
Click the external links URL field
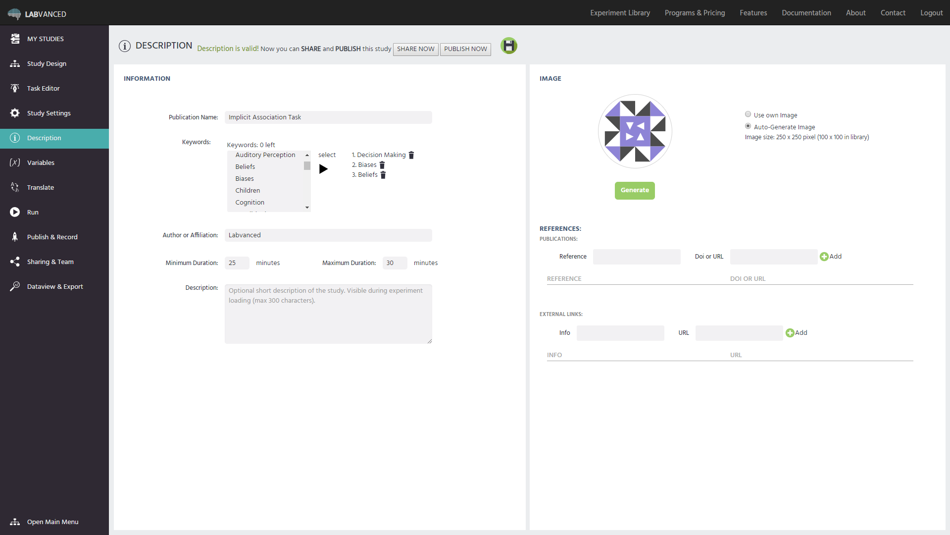point(739,333)
